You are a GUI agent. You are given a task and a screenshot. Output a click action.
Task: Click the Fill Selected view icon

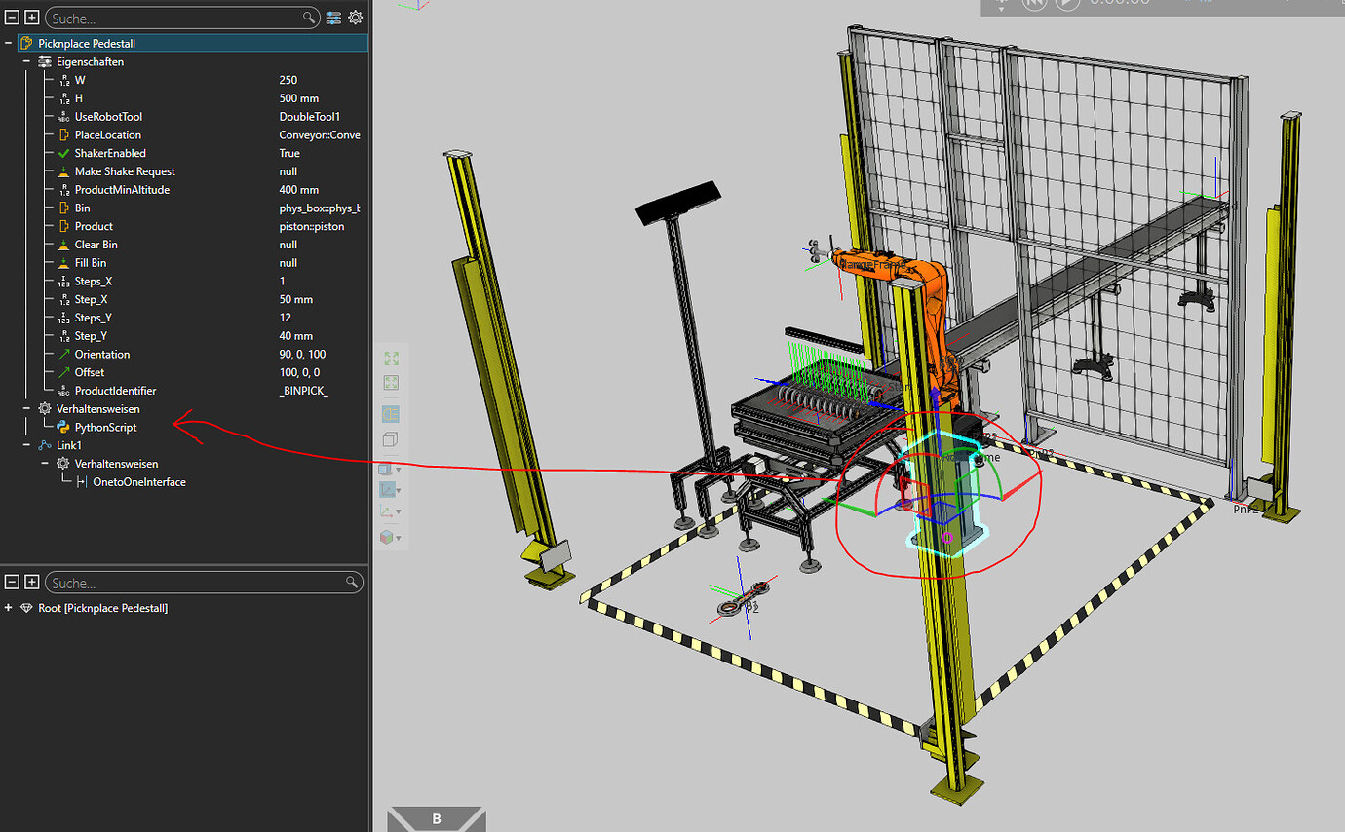coord(391,383)
